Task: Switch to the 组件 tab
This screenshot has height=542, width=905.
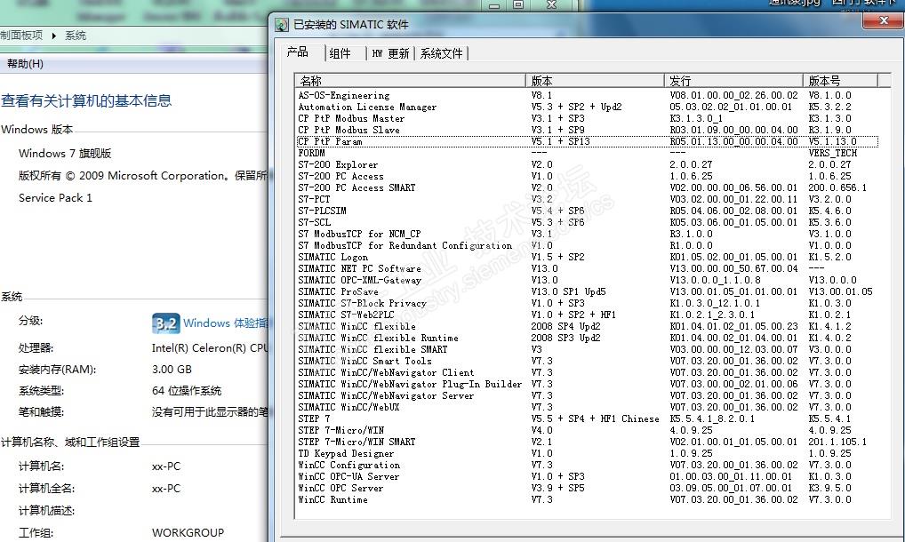Action: coord(340,53)
